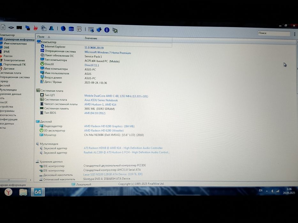This screenshot has height=223, width=298.
Task: Launch System Stability Test flame icon
Action: [x=35, y=28]
